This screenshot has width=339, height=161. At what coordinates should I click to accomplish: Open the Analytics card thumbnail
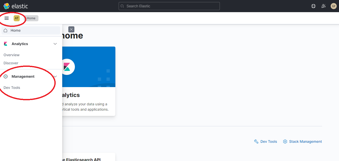click(89, 67)
